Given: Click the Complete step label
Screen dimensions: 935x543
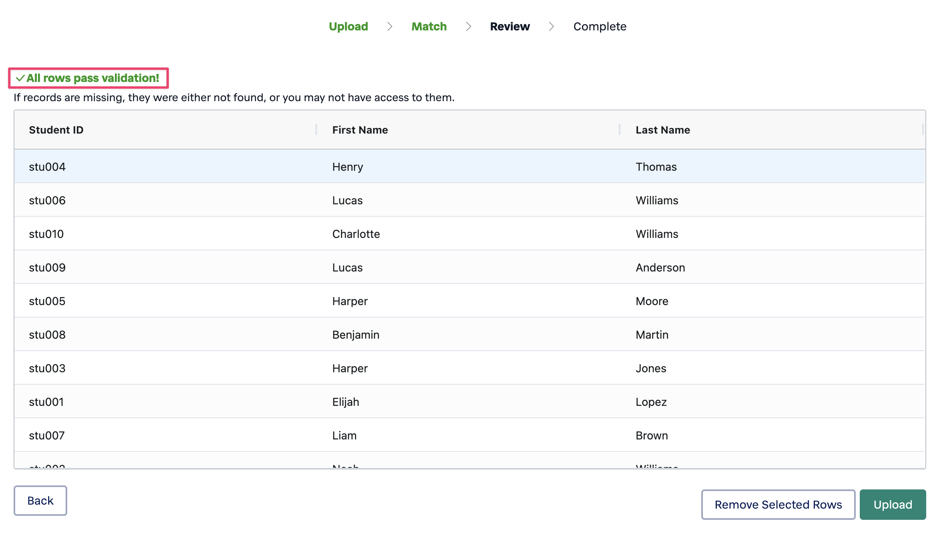Looking at the screenshot, I should [600, 26].
